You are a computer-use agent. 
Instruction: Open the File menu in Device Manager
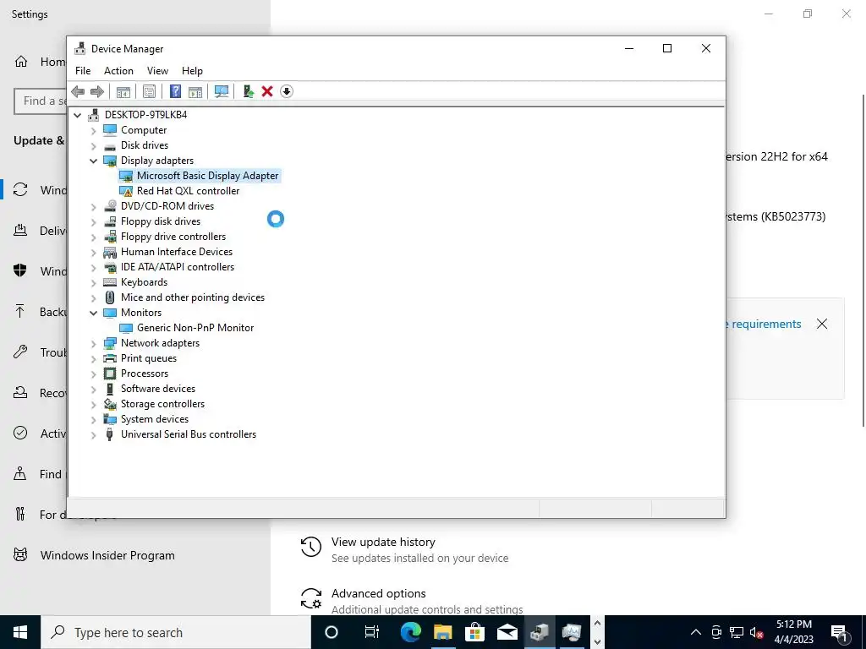click(x=83, y=71)
